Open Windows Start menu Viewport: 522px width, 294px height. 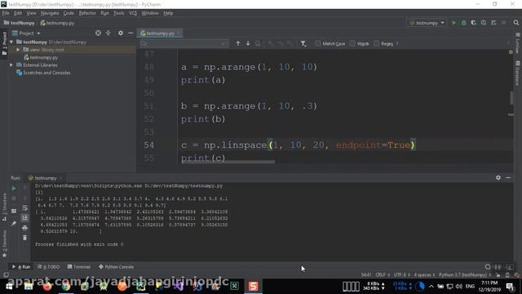(9, 286)
